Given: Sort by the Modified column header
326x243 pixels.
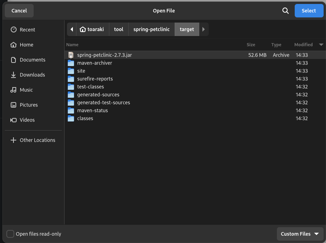Looking at the screenshot, I should click(x=303, y=45).
